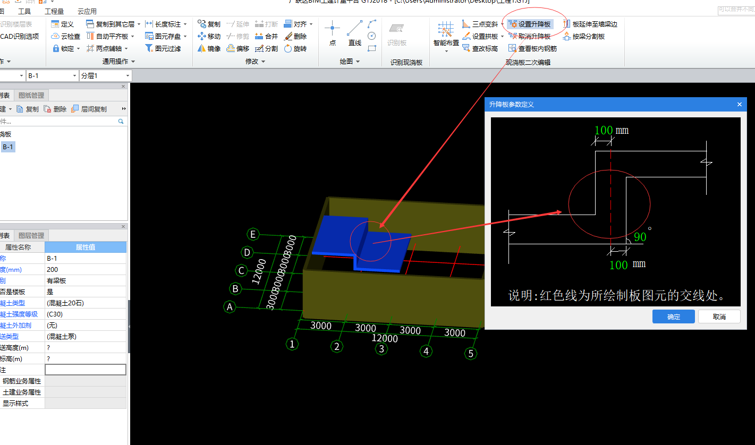Click 取消 in the 升降板参数定义 dialog
The width and height of the screenshot is (755, 445).
[719, 316]
